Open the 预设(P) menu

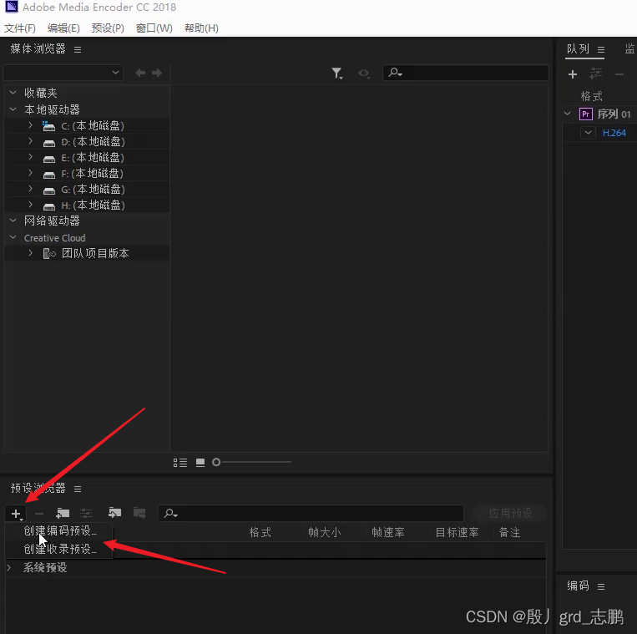[108, 28]
